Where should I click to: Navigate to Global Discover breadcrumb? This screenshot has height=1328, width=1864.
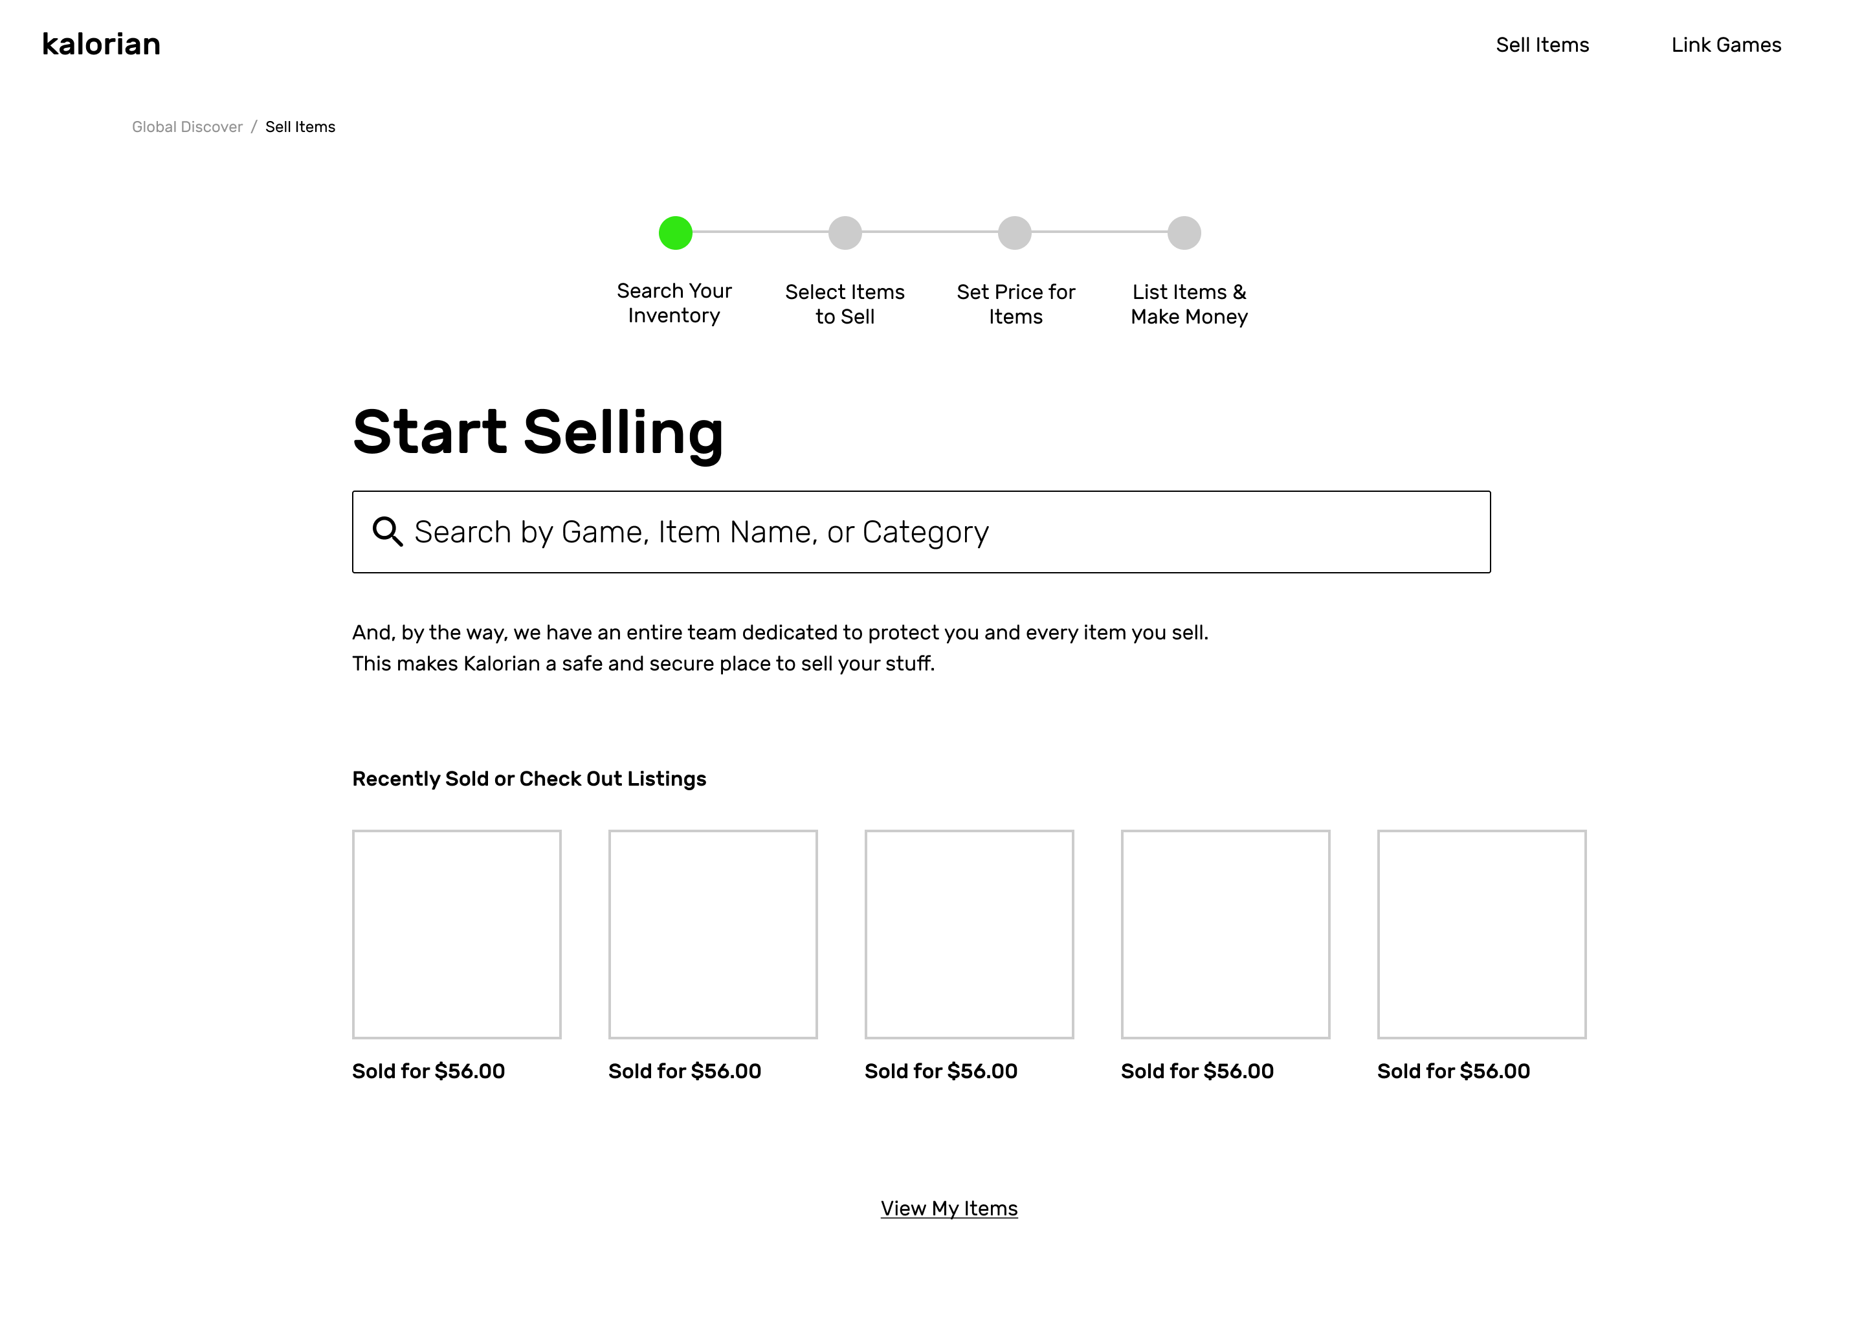(187, 126)
